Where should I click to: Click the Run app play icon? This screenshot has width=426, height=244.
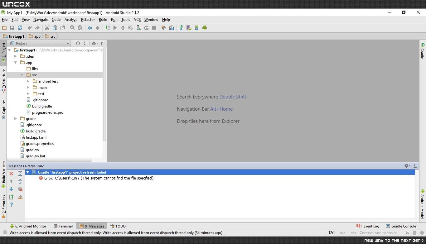pos(115,28)
